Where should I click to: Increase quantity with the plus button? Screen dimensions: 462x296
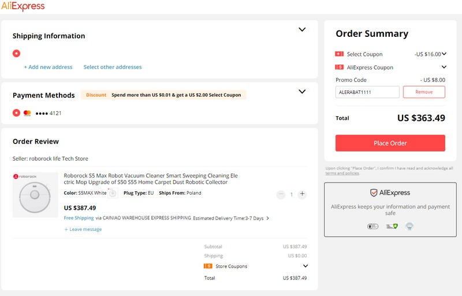302,194
